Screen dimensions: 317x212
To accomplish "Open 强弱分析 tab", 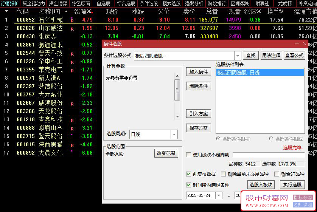I will (194, 3).
